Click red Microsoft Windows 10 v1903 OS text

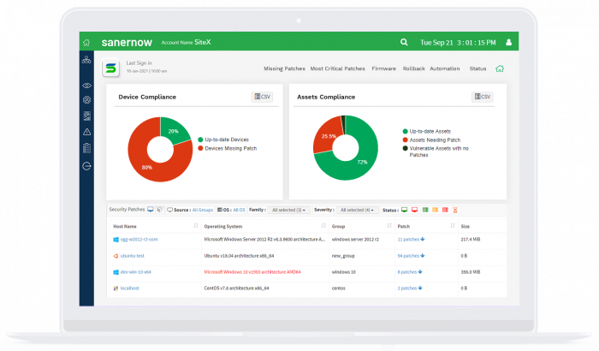(252, 272)
